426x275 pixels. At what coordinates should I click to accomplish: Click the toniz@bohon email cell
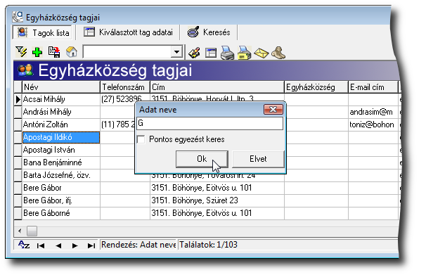tap(373, 124)
